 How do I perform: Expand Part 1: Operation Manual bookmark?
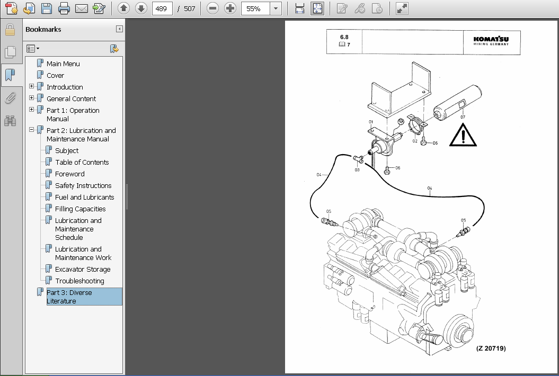point(32,110)
